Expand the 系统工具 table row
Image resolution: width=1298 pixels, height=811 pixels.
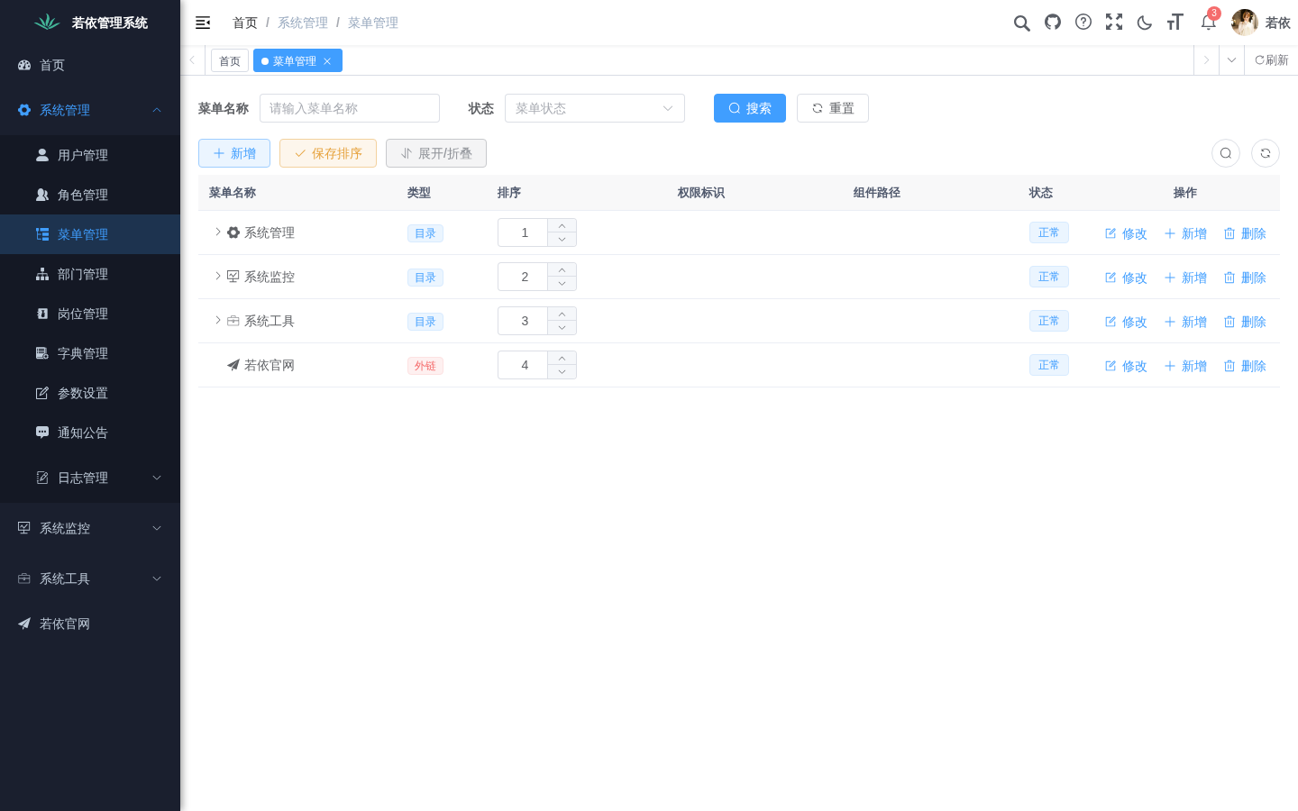coord(217,320)
